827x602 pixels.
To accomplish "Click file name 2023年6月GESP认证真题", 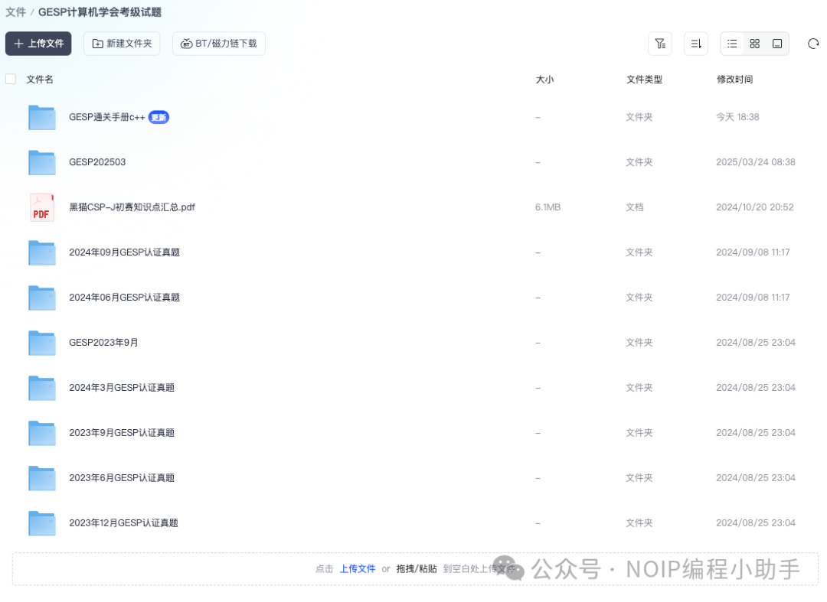I will tap(122, 478).
